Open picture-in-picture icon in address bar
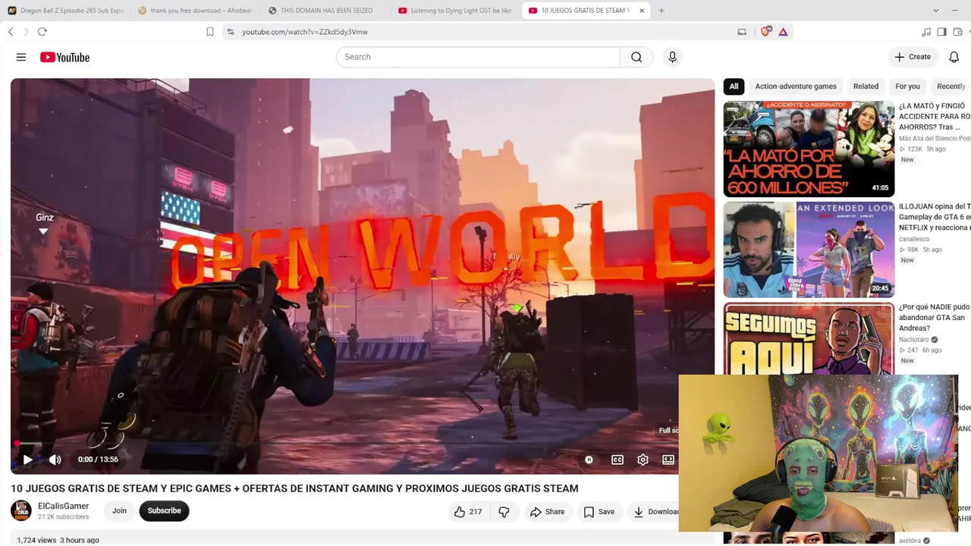971x546 pixels. [x=742, y=32]
